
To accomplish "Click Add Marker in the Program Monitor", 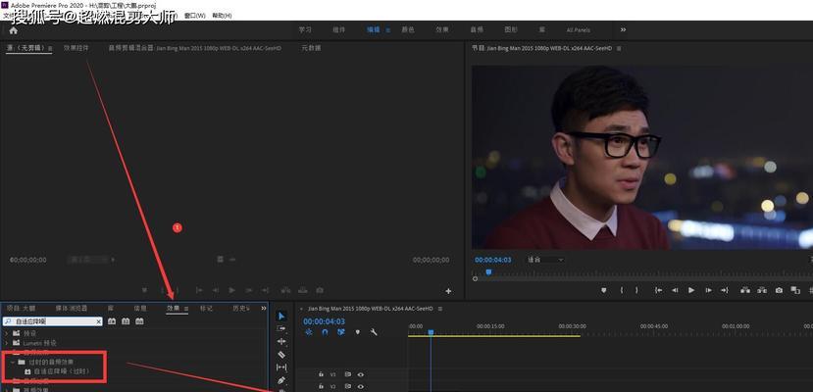I will tap(603, 290).
